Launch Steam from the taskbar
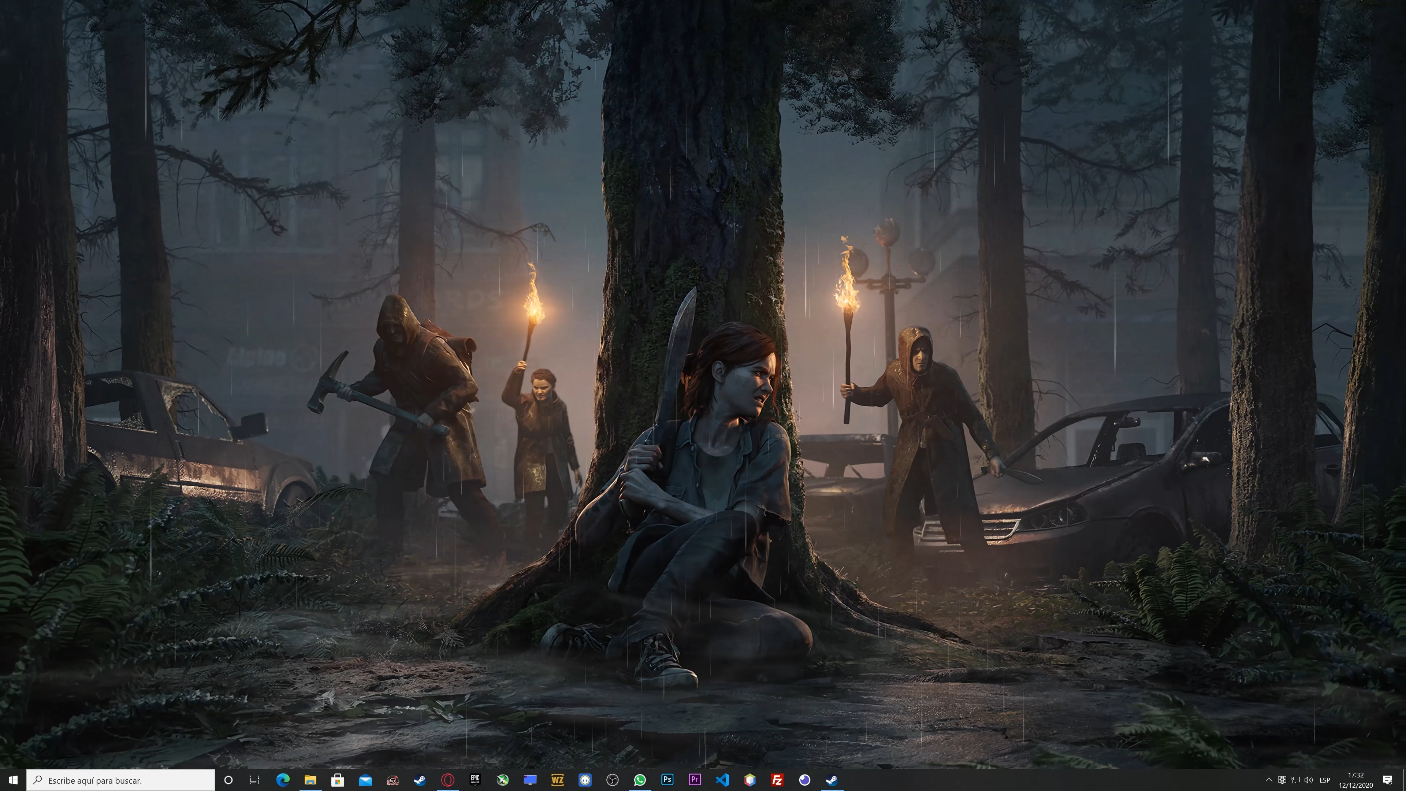Screen dimensions: 1406x791 [421, 780]
